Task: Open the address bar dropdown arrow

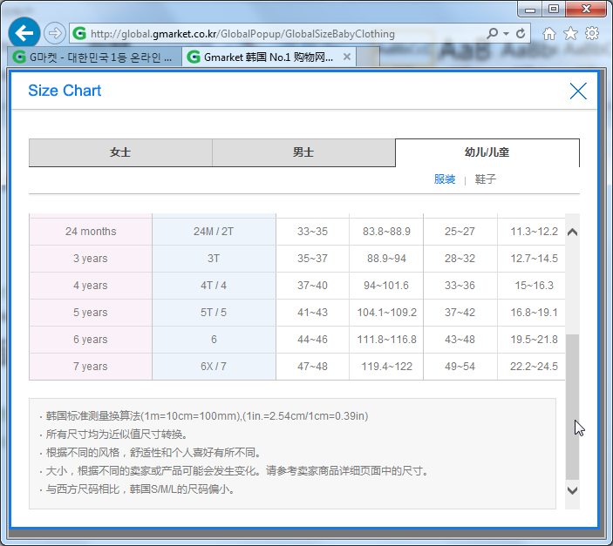Action: [x=507, y=34]
